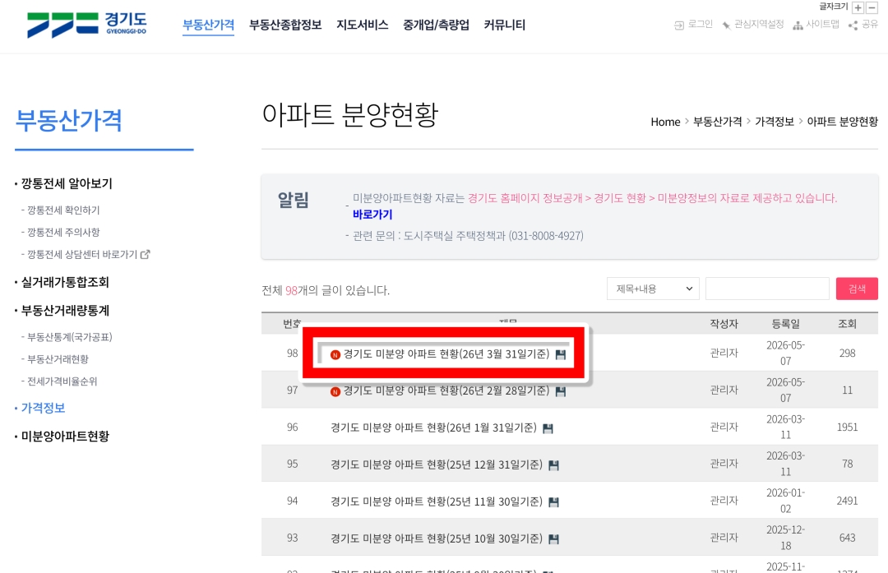This screenshot has height=573, width=888.
Task: Increase font size with plus button
Action: [858, 7]
